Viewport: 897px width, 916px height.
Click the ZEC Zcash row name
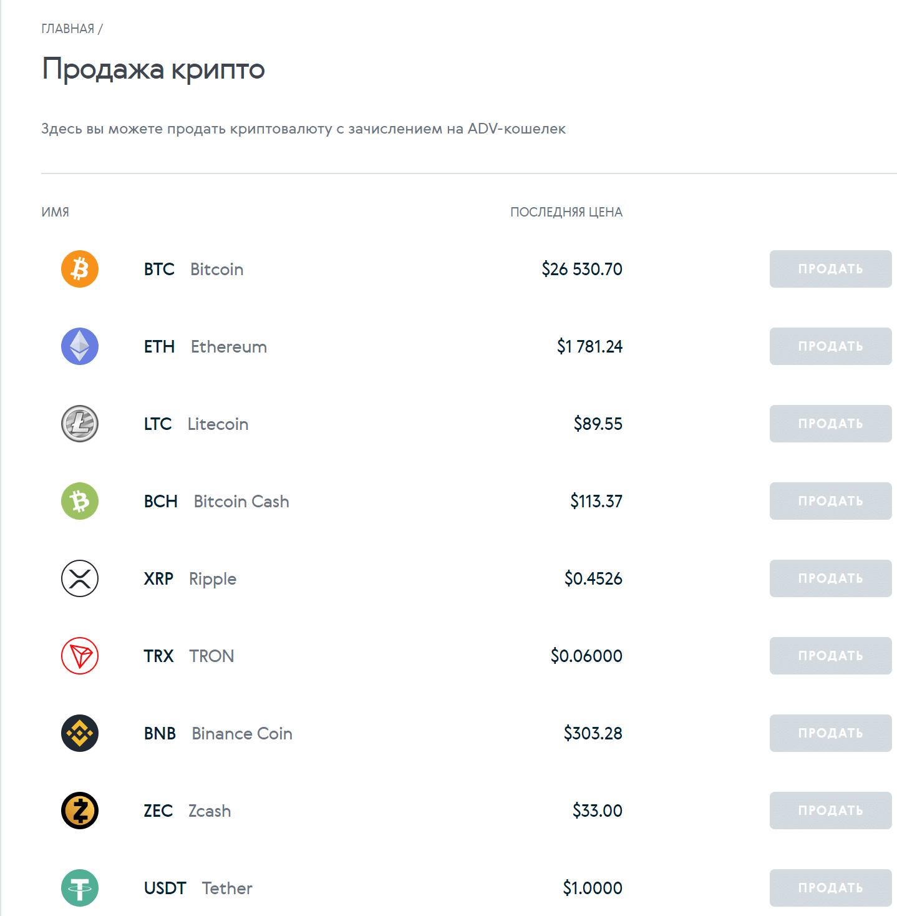click(187, 811)
